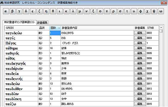
Task: Select the gamma (γ) letter button
Action: pos(19,11)
